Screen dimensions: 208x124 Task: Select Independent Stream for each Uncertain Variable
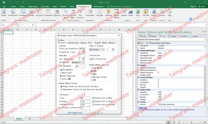[x=61, y=89]
